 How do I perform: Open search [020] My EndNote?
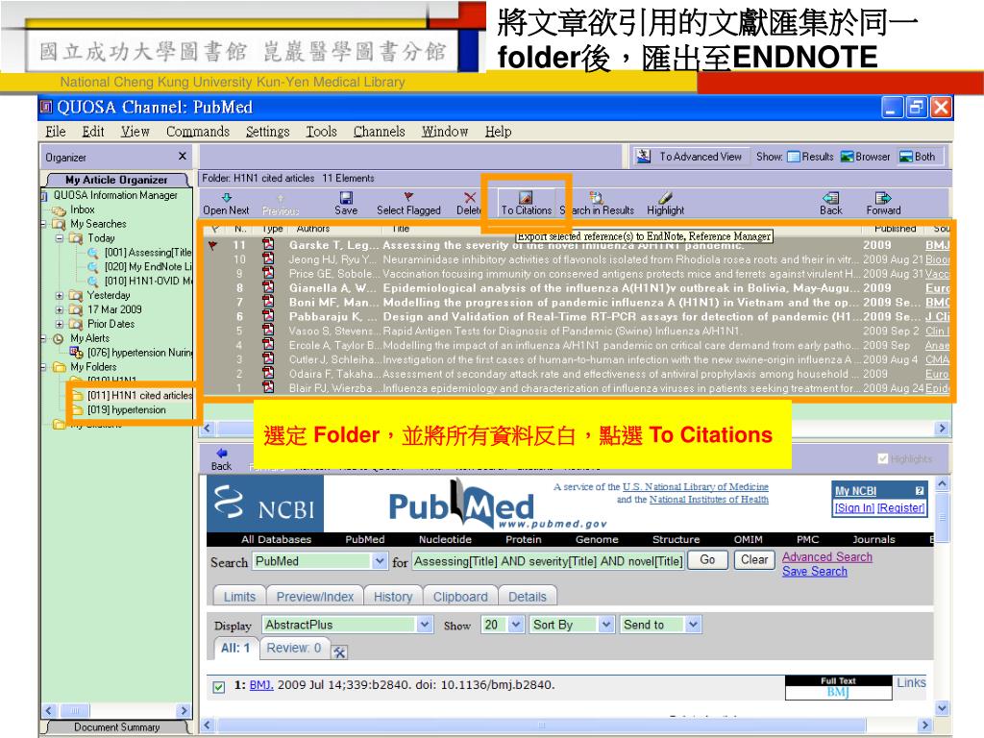coord(147,267)
